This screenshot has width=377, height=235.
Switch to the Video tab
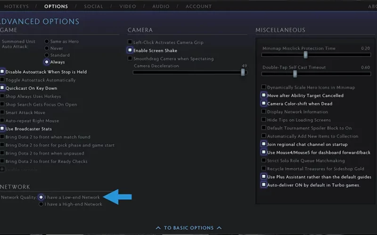pyautogui.click(x=128, y=6)
